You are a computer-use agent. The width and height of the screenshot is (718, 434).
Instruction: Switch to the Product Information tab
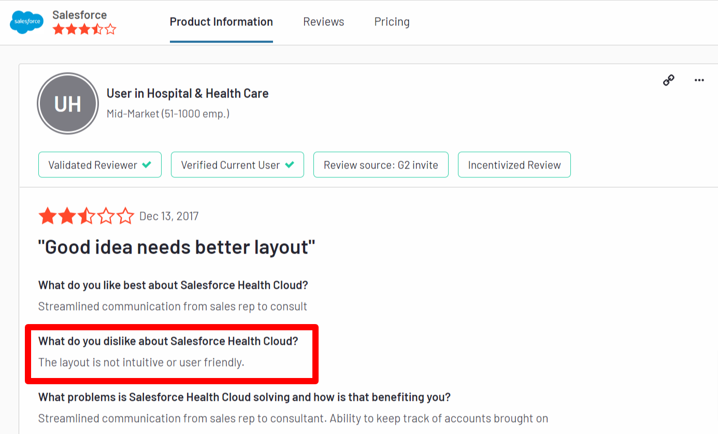point(221,22)
